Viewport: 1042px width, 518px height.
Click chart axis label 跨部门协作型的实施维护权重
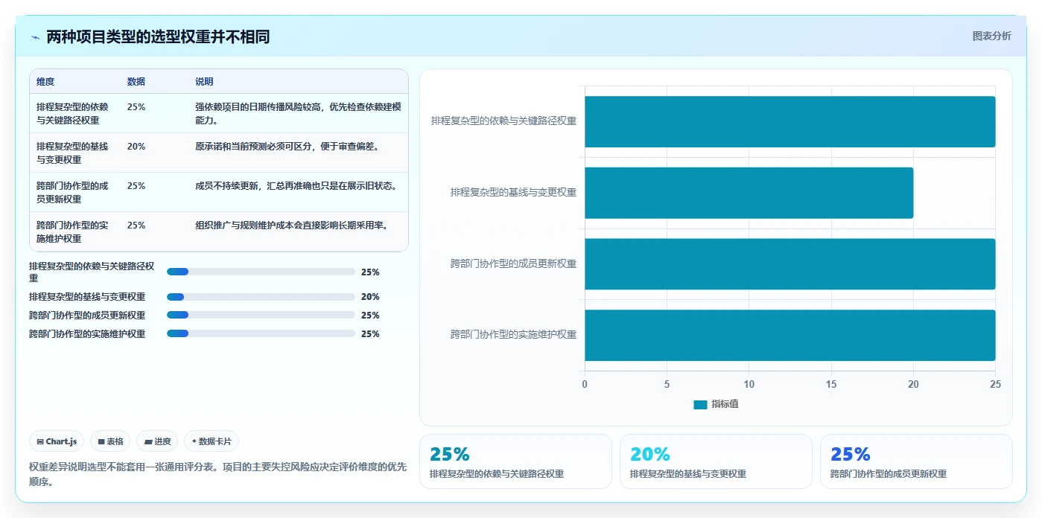[513, 335]
